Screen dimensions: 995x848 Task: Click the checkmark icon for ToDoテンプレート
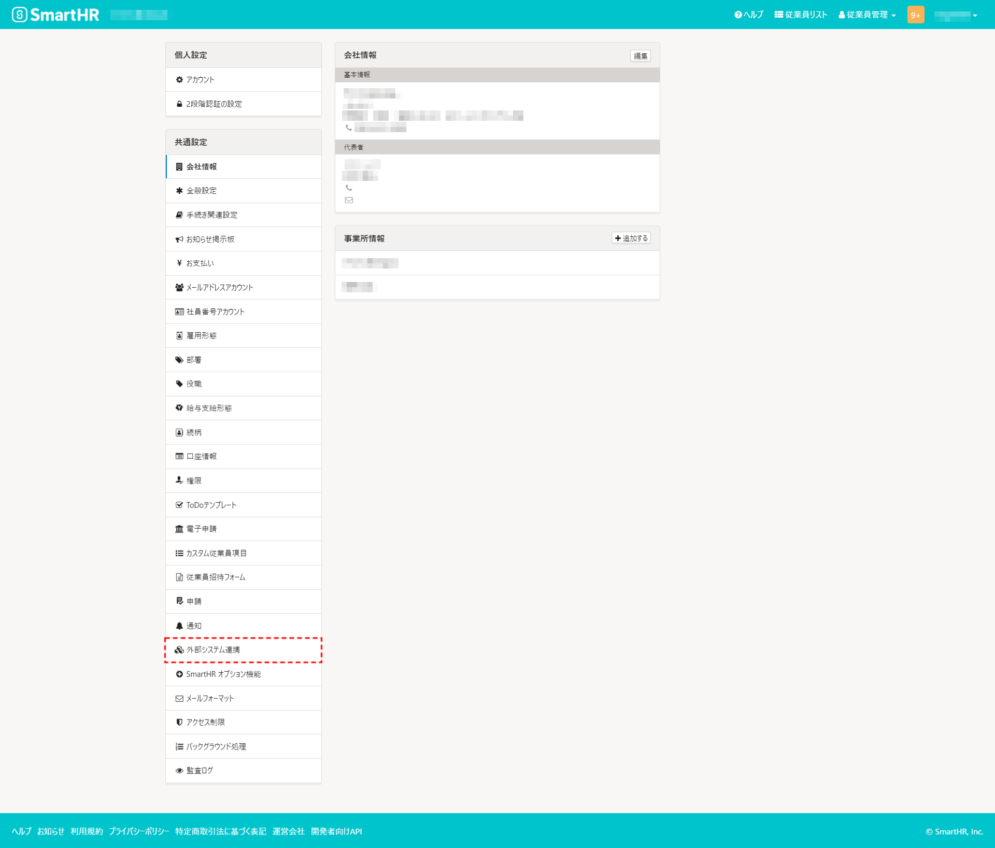(x=179, y=505)
